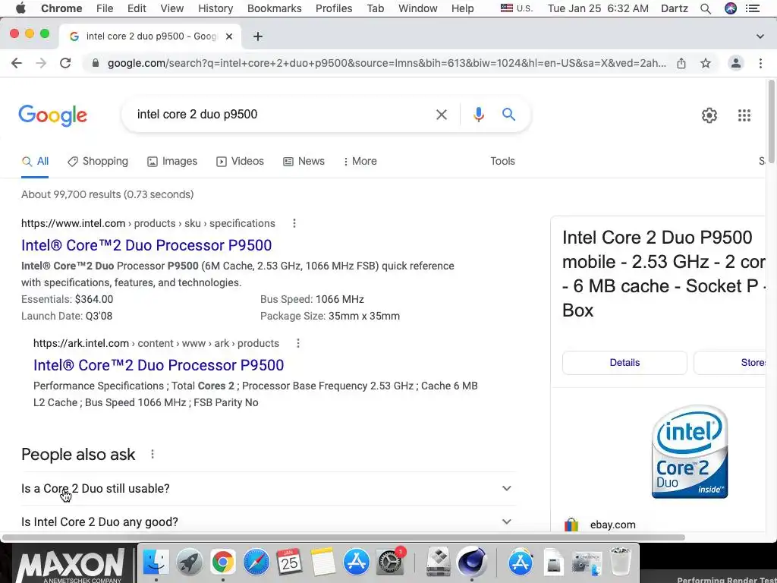
Task: Open Launchpad from the Dock
Action: pos(189,563)
